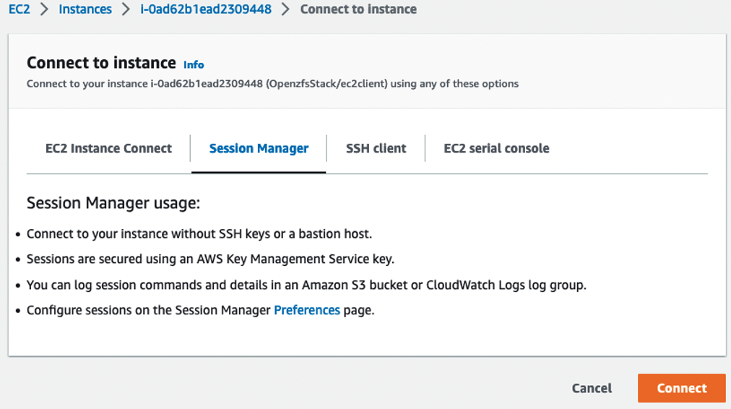This screenshot has width=731, height=409.
Task: Select the Session Manager usage heading
Action: tap(113, 203)
